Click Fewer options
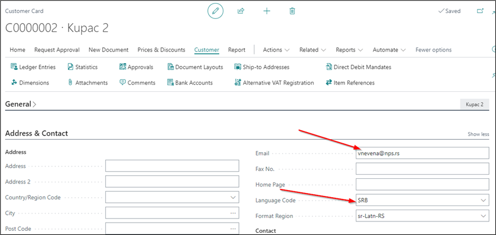Screen dimensions: 496x235 434,50
